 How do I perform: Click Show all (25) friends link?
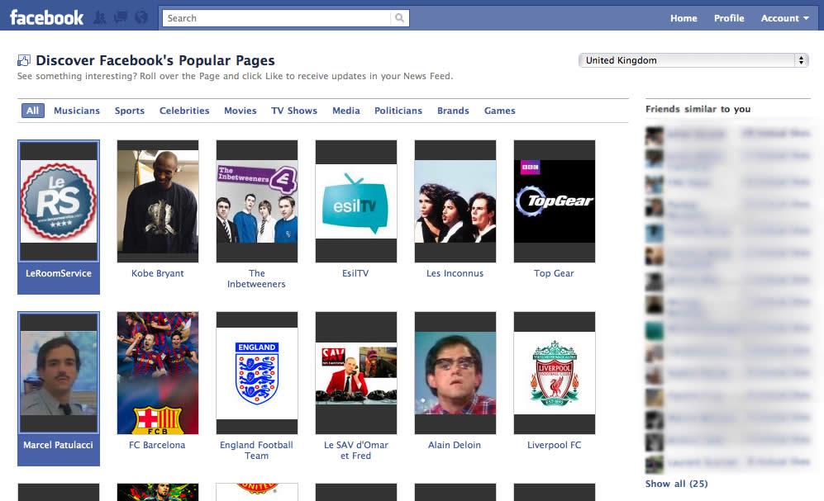click(x=676, y=484)
